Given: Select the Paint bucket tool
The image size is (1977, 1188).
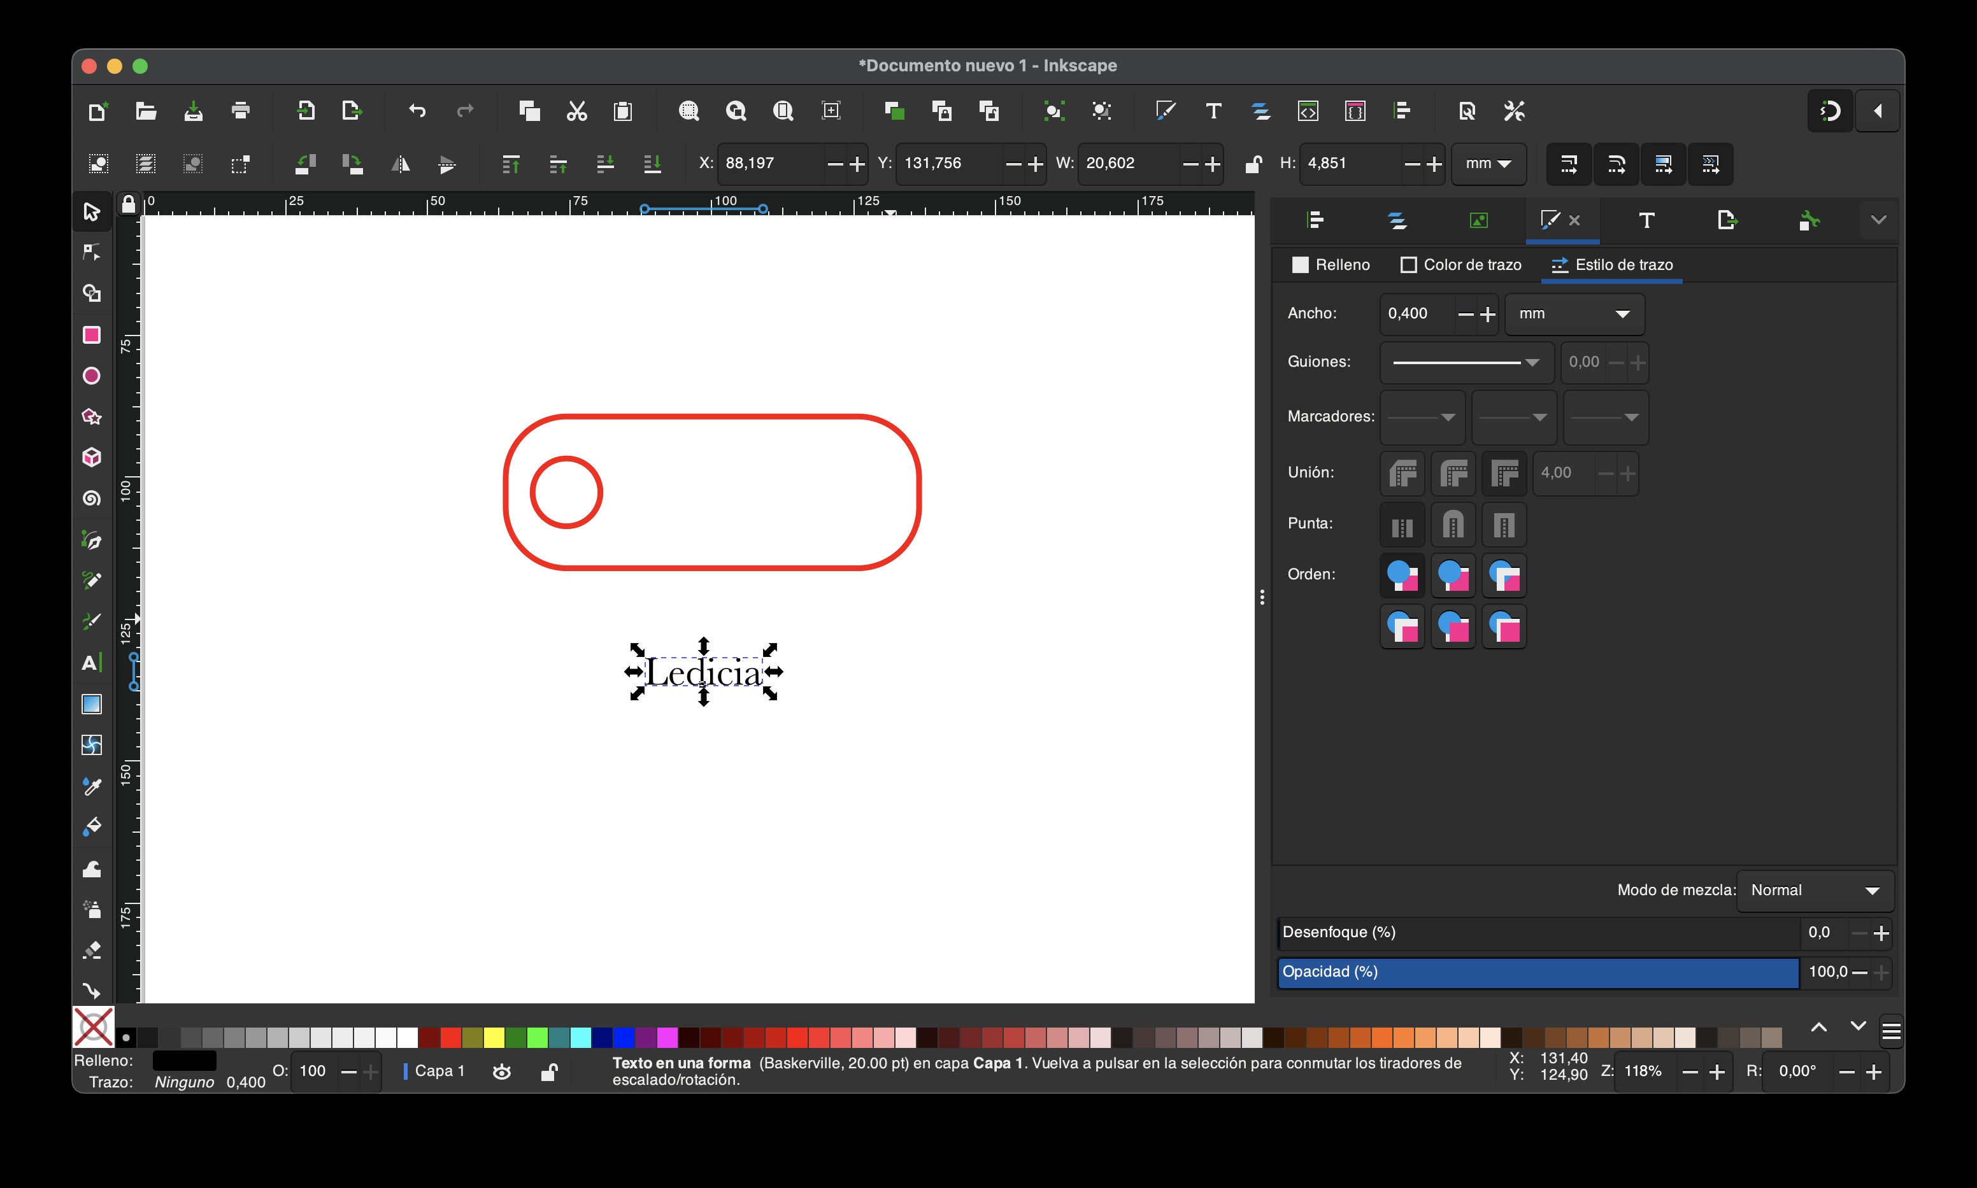Looking at the screenshot, I should pos(92,827).
